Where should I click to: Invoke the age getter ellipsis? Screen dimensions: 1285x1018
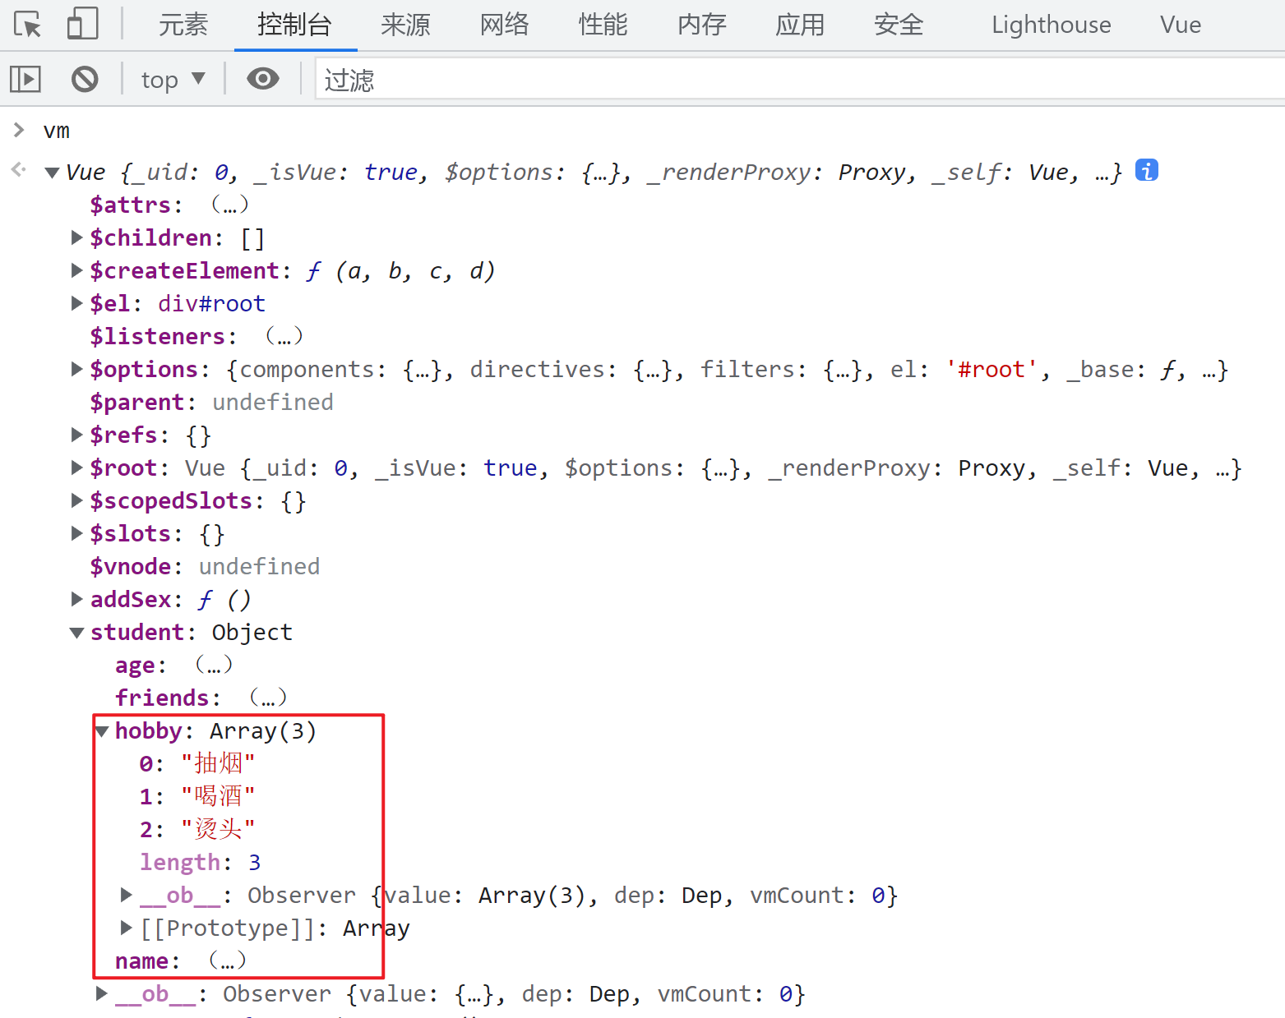point(214,665)
